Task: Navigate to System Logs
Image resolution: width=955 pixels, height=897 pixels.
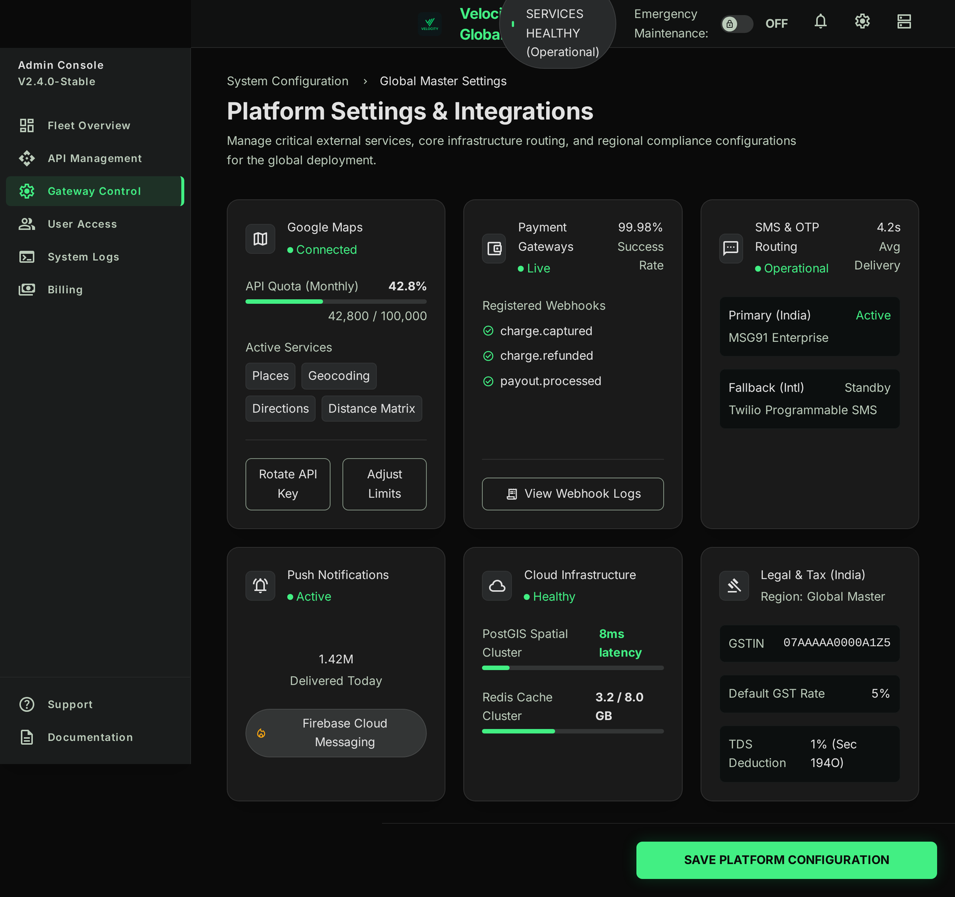Action: (95, 257)
